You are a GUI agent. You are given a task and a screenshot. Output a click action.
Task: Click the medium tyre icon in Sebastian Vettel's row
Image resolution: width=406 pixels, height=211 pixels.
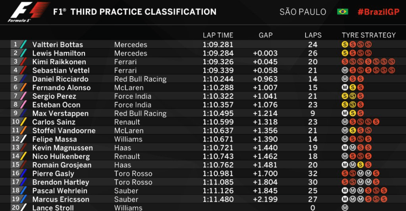[x=345, y=70]
